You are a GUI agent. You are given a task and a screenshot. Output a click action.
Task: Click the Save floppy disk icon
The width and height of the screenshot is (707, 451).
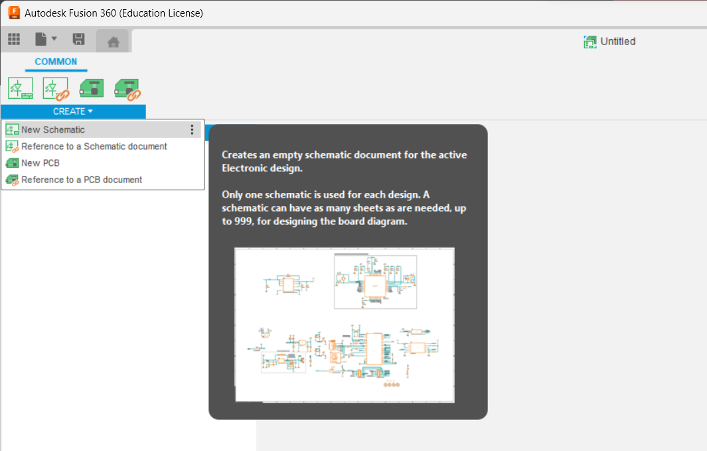pos(78,40)
